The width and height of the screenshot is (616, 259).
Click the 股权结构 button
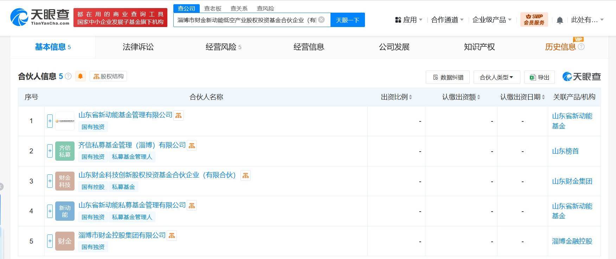click(108, 76)
